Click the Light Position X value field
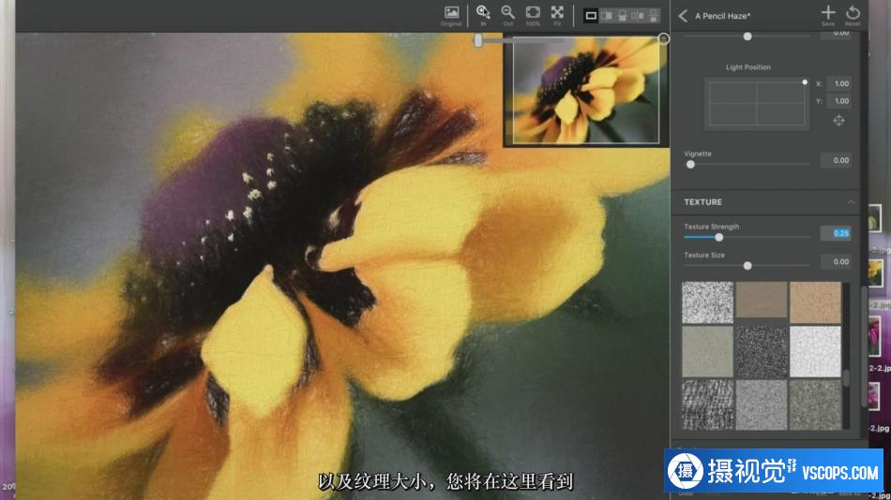This screenshot has width=891, height=500. click(x=838, y=83)
